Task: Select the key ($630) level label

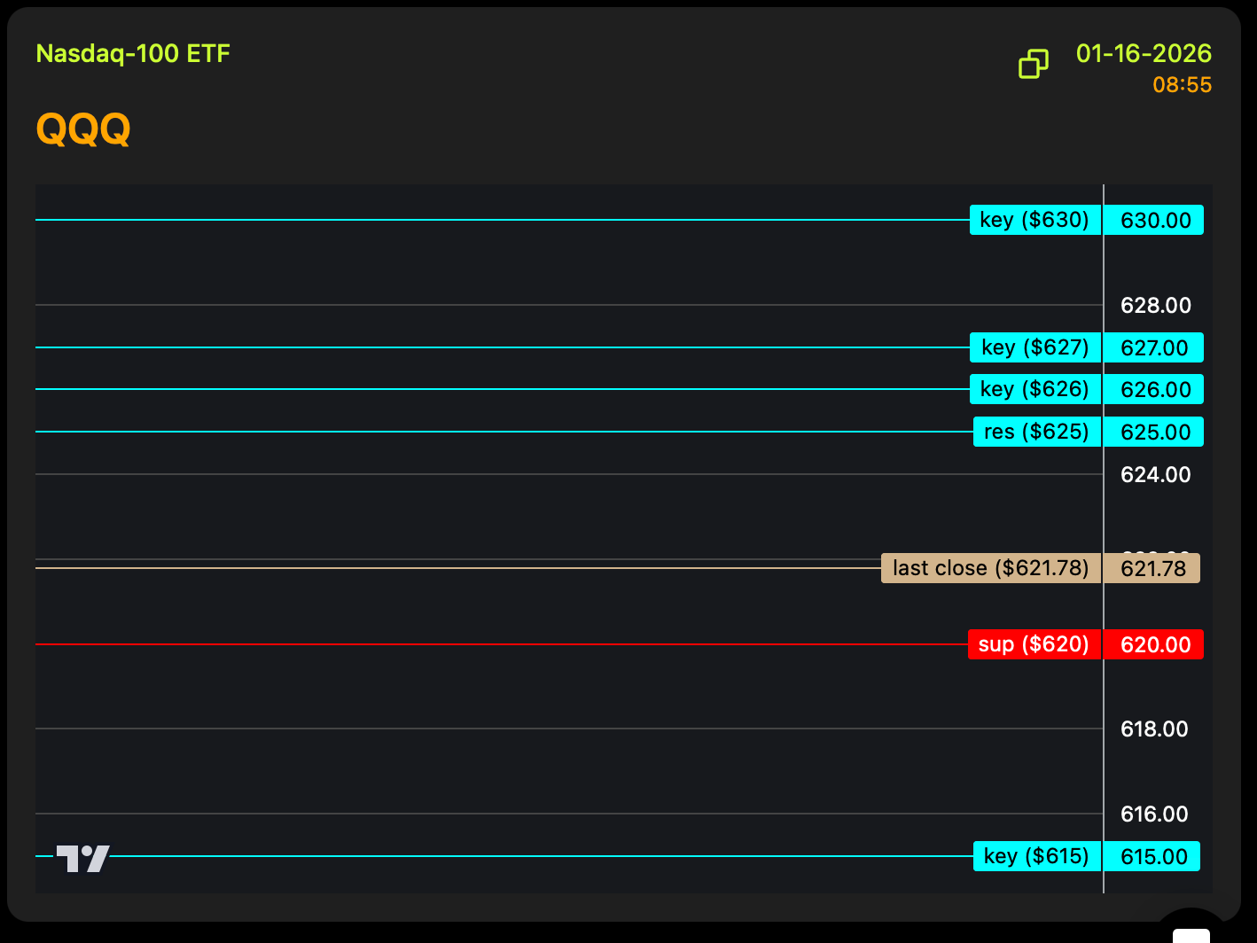Action: click(x=1034, y=220)
